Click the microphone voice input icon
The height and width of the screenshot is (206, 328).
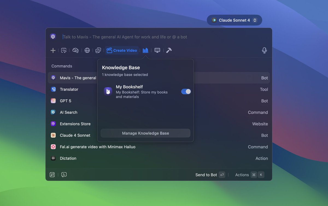pyautogui.click(x=264, y=50)
